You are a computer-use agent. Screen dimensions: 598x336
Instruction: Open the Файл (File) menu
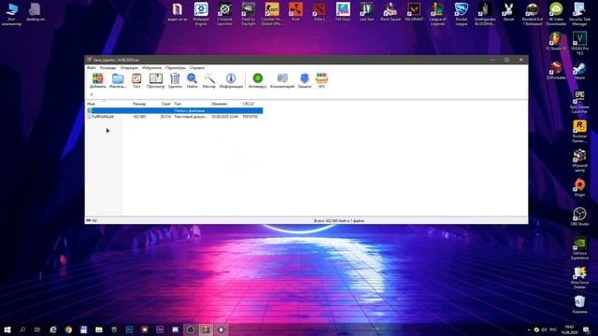pyautogui.click(x=92, y=68)
